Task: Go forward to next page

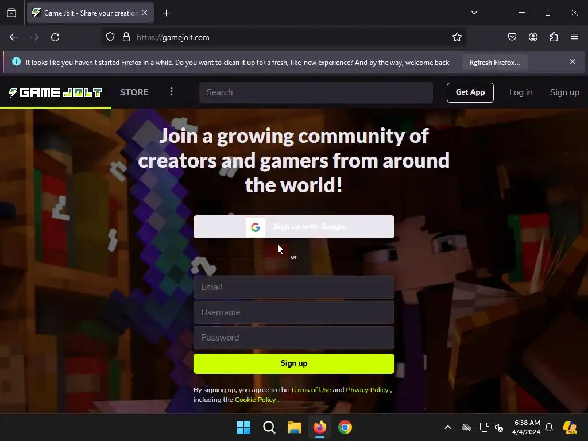Action: (x=34, y=37)
